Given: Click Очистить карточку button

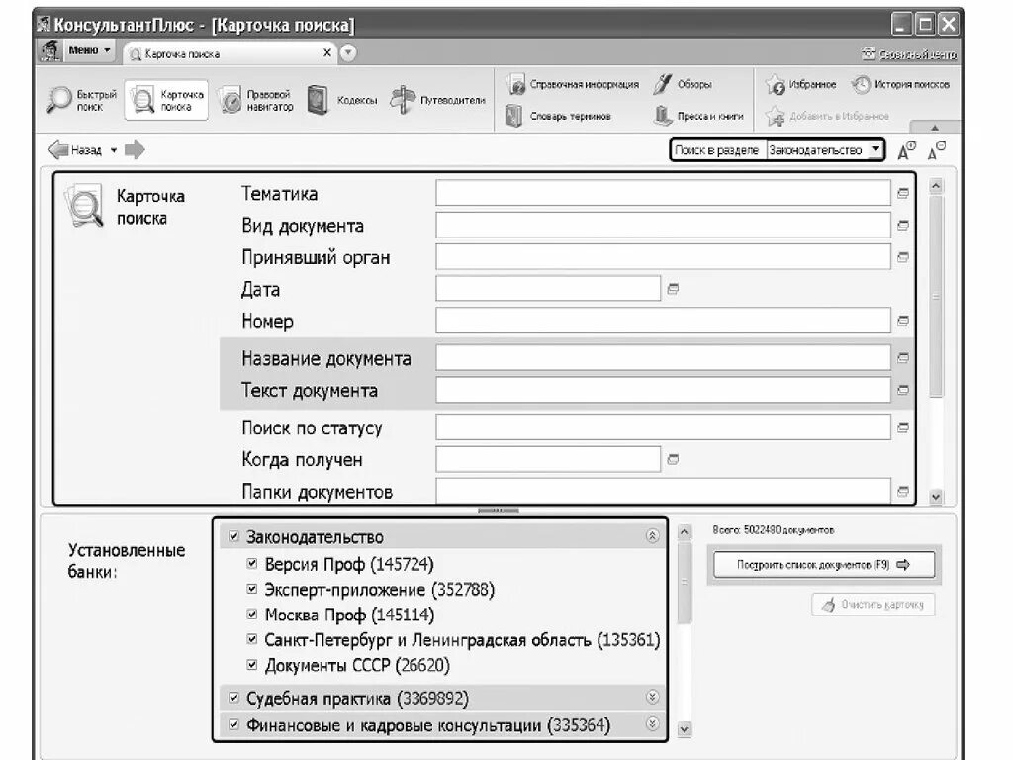Looking at the screenshot, I should (874, 605).
